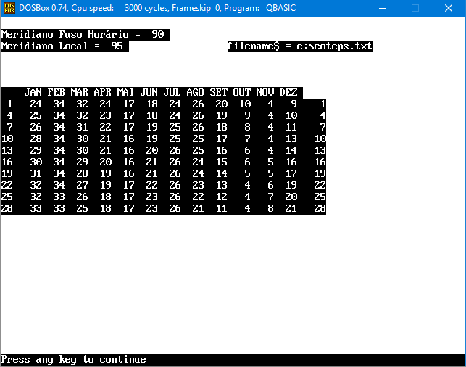This screenshot has width=466, height=367.
Task: Click the 'Meridiano Local = 95' line
Action: point(62,46)
